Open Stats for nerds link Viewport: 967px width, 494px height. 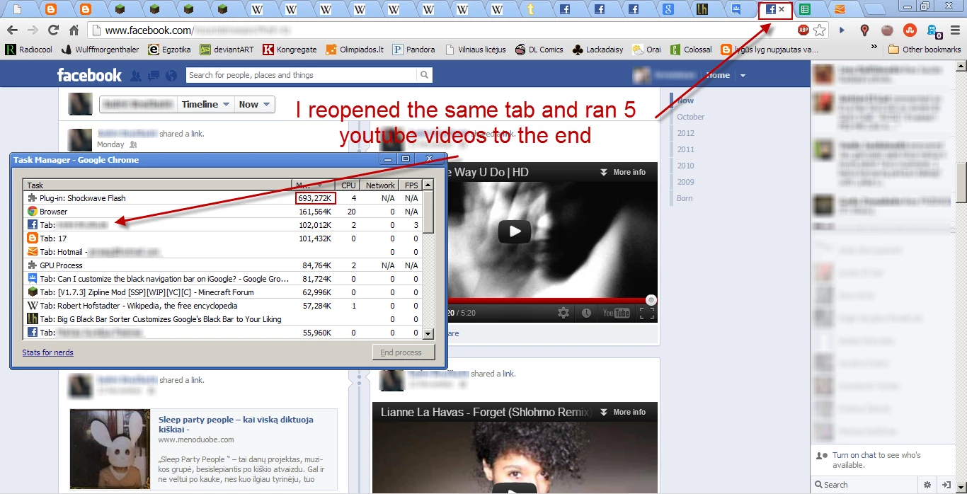point(47,352)
